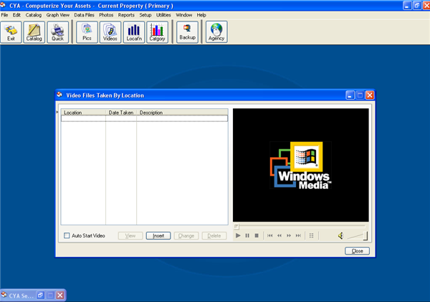Close the video files dialog with Close

coord(357,251)
